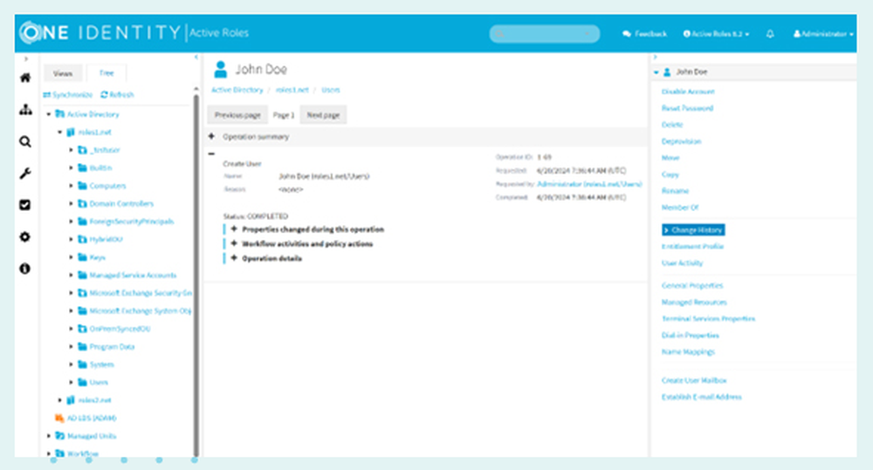Click the Refresh icon in tree panel
The width and height of the screenshot is (873, 470).
point(104,94)
